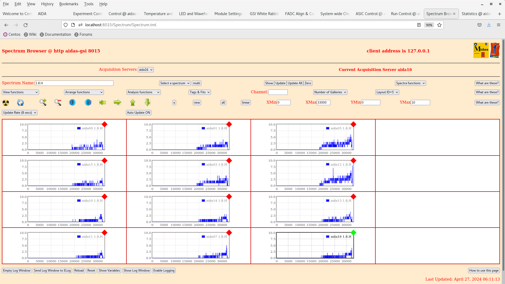
Task: Click the green up arrow icon
Action: (x=133, y=102)
